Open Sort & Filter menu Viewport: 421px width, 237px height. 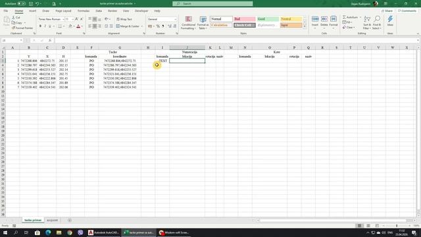pos(367,22)
